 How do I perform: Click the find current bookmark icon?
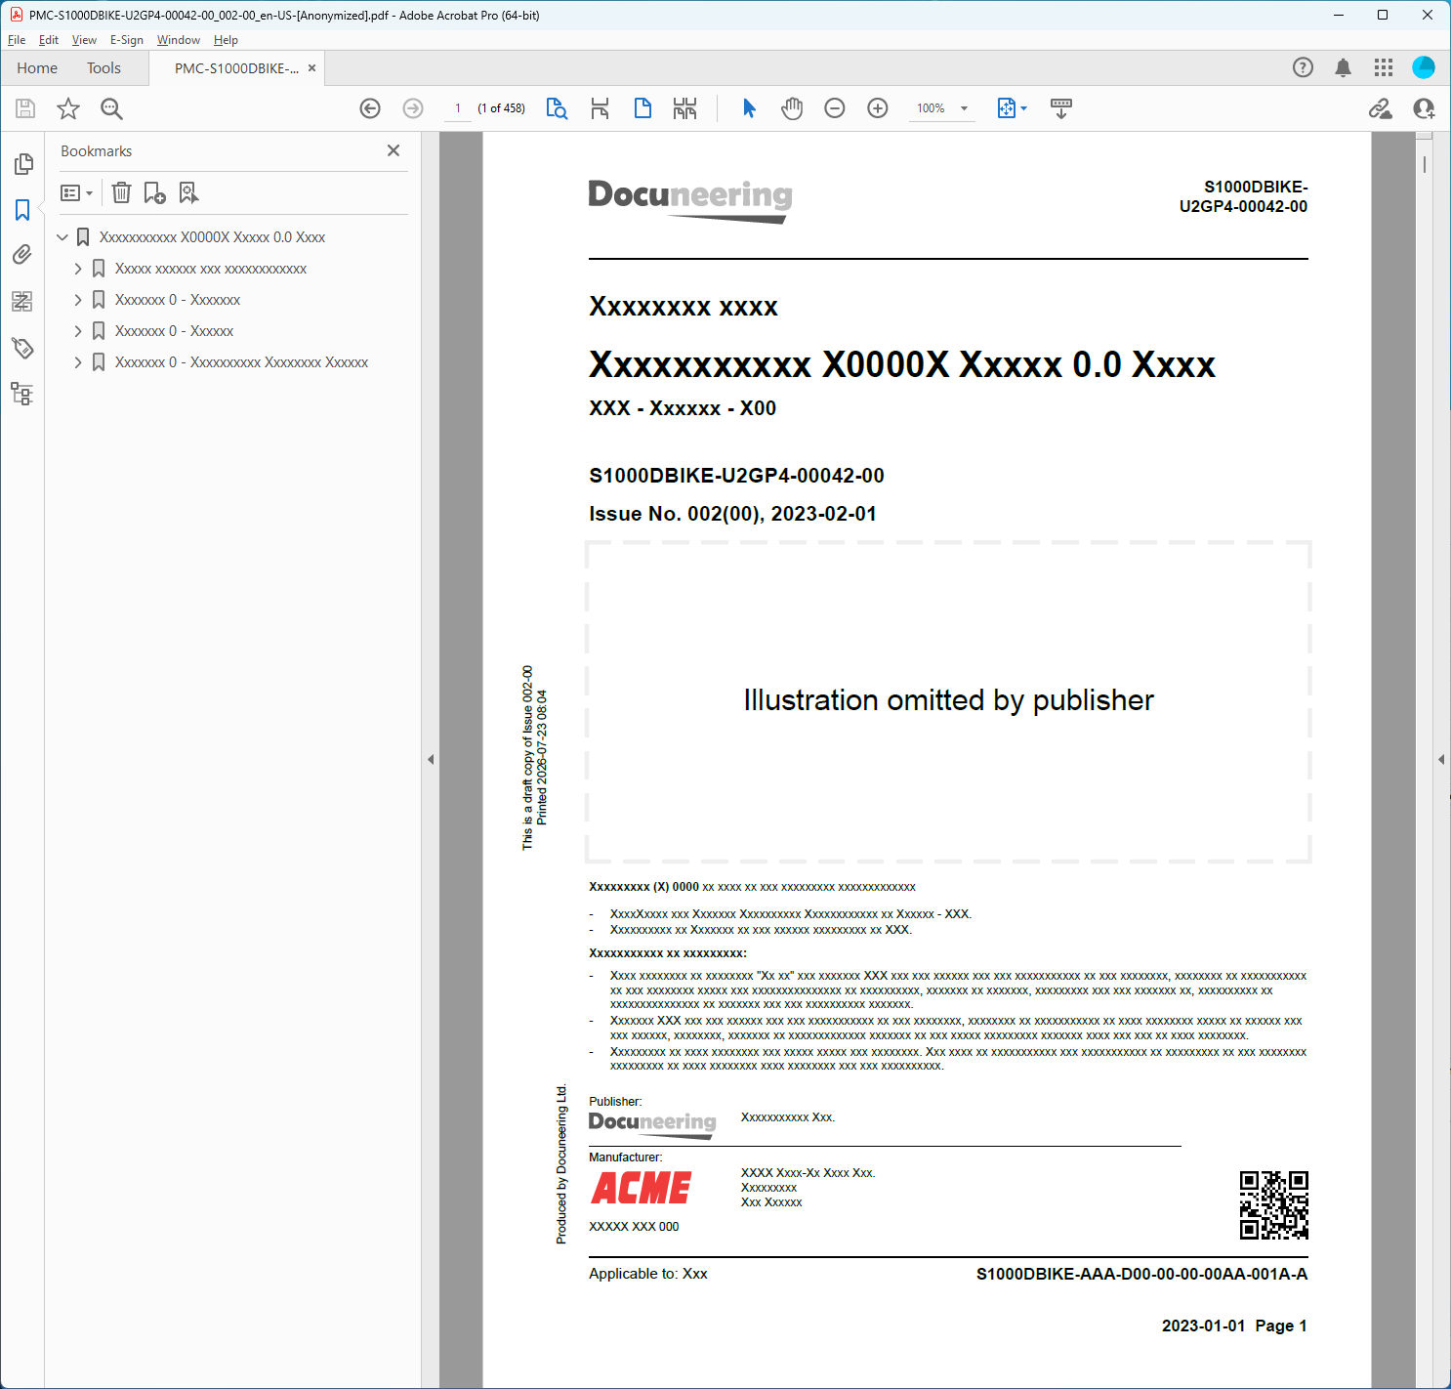click(188, 192)
